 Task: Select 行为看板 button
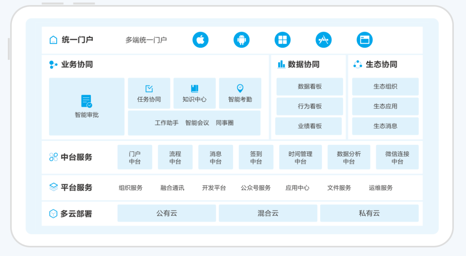click(x=309, y=106)
